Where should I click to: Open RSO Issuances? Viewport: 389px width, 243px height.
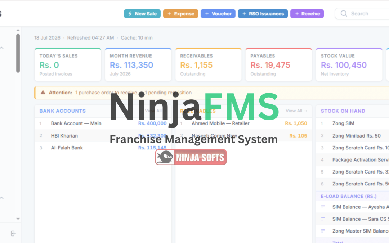click(x=263, y=14)
